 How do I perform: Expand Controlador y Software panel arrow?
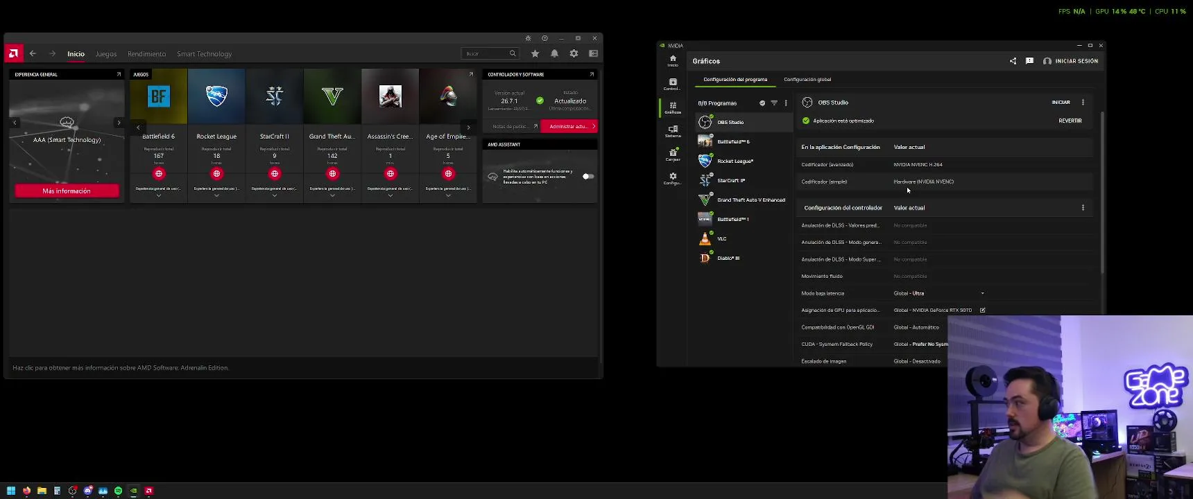pos(592,74)
